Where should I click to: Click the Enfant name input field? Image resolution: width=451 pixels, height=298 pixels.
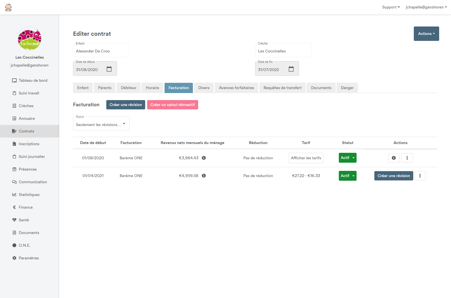101,51
